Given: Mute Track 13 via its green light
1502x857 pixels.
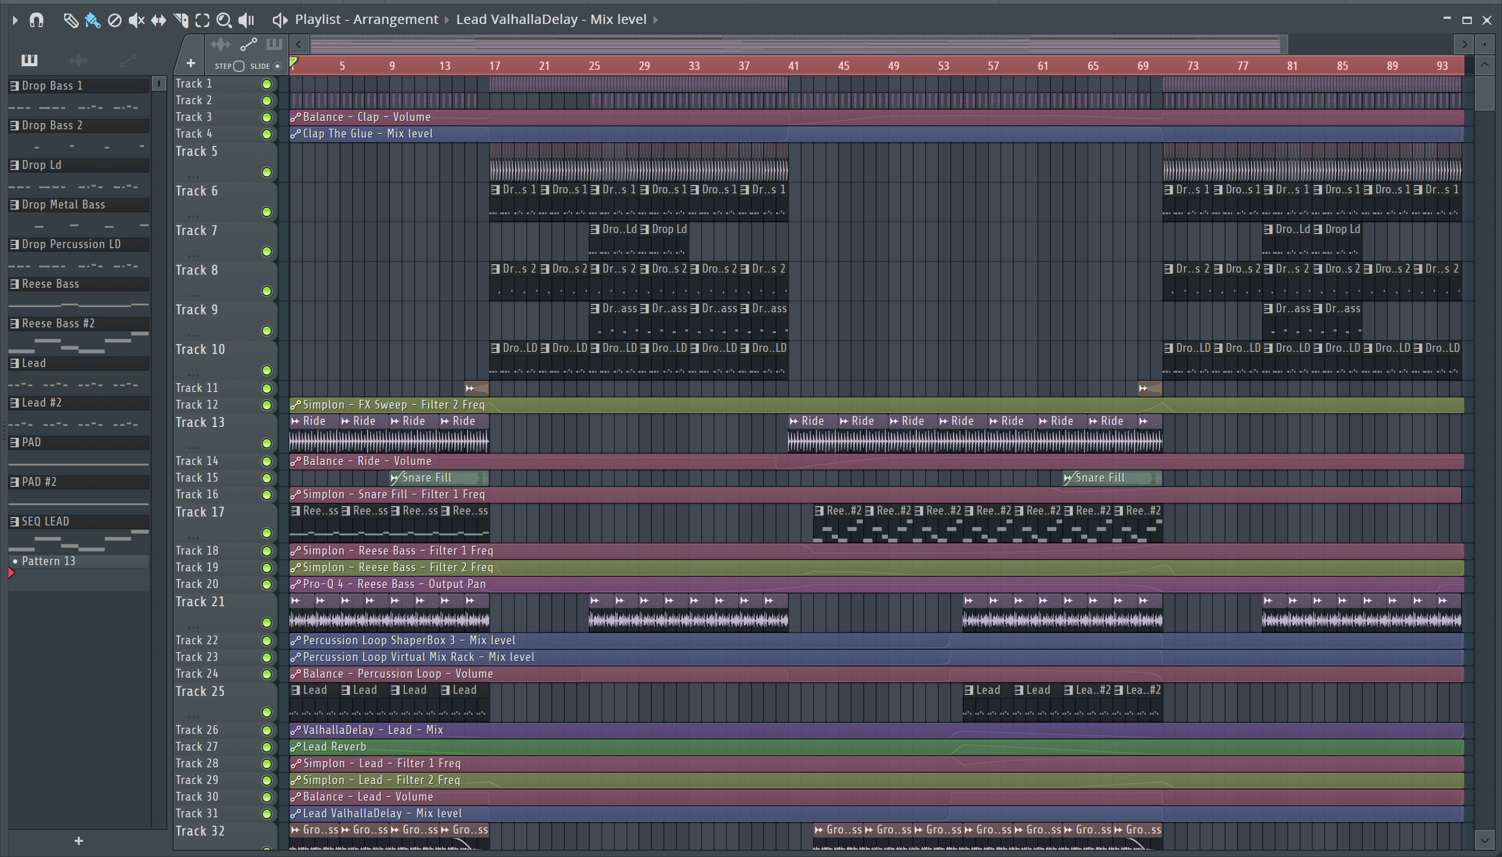Looking at the screenshot, I should [267, 443].
